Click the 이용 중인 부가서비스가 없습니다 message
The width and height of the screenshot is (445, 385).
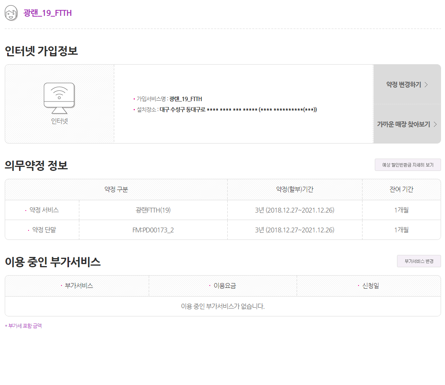222,306
